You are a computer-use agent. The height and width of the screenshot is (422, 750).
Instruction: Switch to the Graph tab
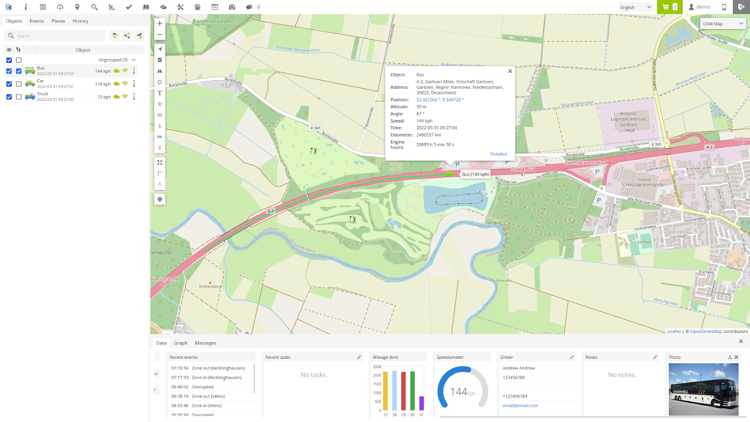pyautogui.click(x=181, y=343)
